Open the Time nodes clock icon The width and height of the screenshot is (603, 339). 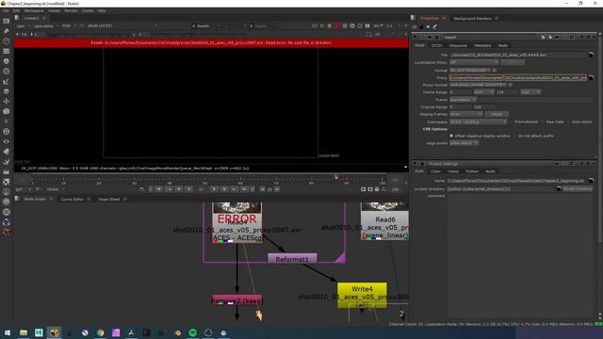(x=7, y=40)
